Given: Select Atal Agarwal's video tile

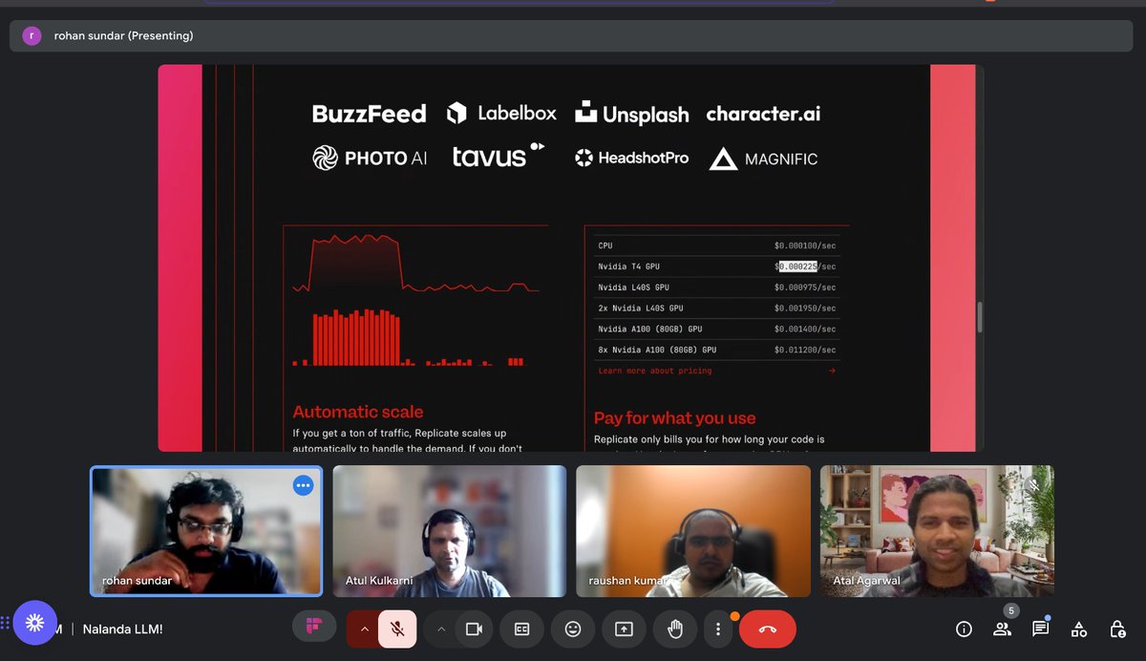Looking at the screenshot, I should [937, 531].
